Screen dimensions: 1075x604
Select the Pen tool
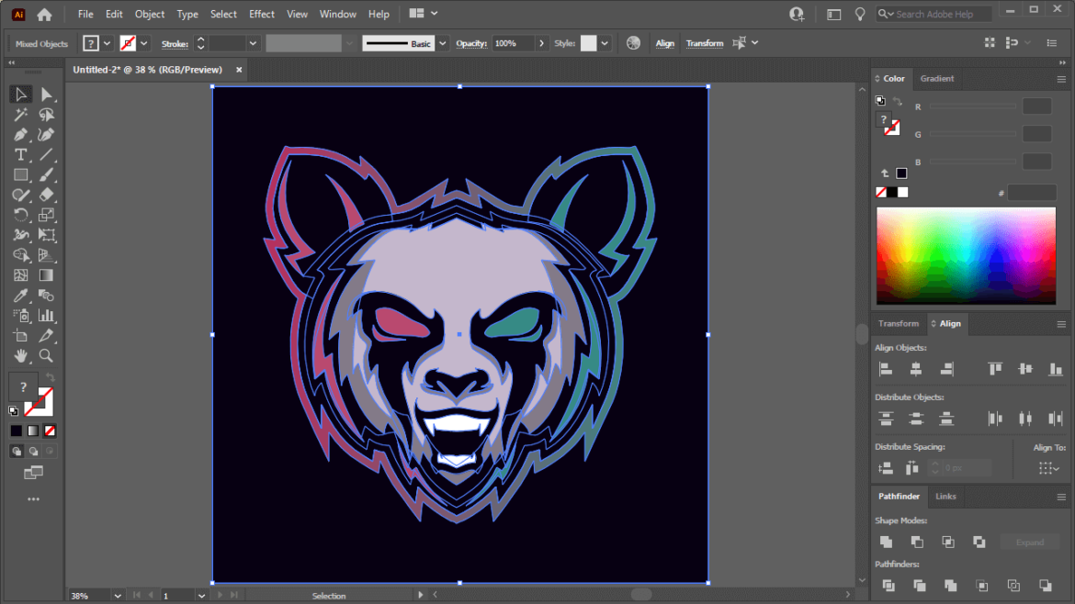point(20,134)
